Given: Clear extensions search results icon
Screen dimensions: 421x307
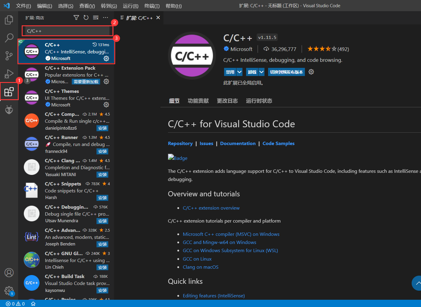Looking at the screenshot, I should (x=96, y=18).
